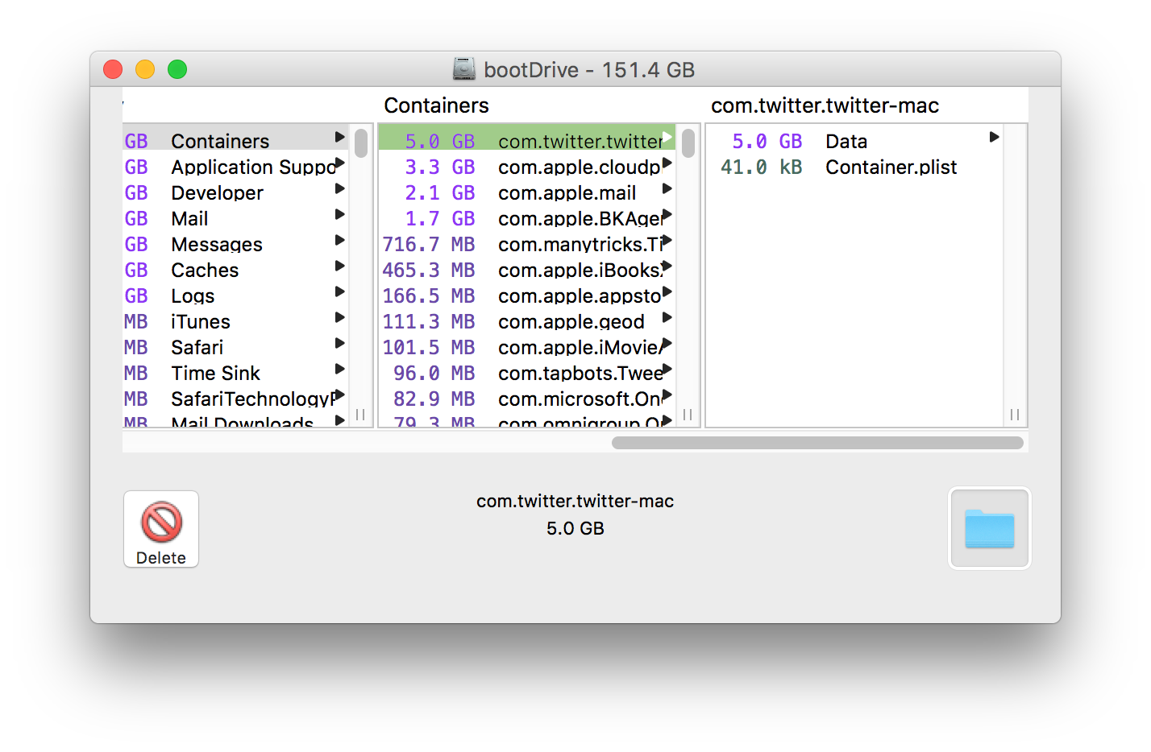
Task: Select the Developer folder row
Action: 235,189
